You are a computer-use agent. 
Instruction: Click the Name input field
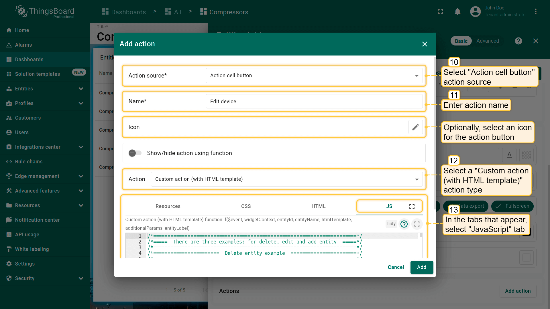314,102
